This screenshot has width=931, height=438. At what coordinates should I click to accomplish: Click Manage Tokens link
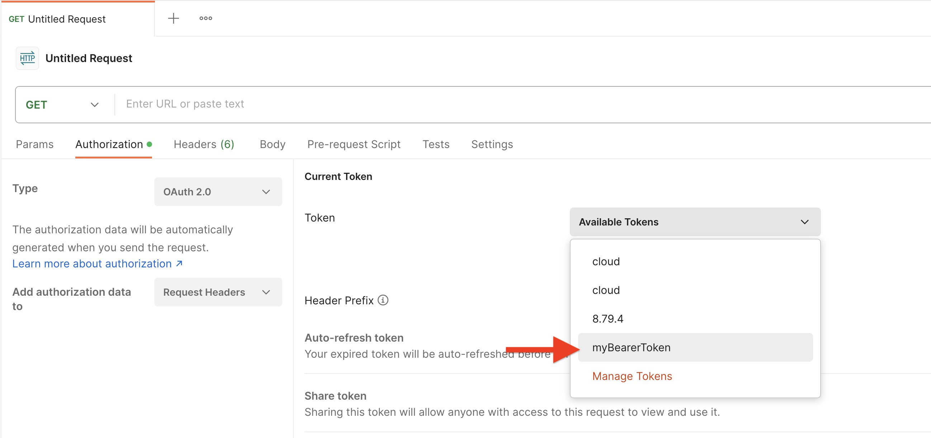[632, 376]
